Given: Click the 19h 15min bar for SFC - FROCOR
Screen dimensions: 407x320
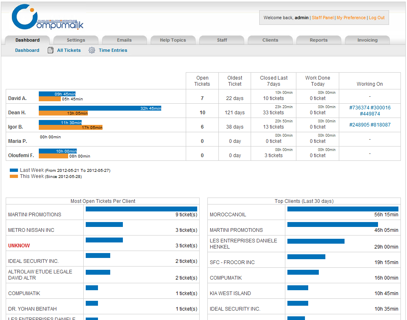Looking at the screenshot, I should [x=306, y=257].
